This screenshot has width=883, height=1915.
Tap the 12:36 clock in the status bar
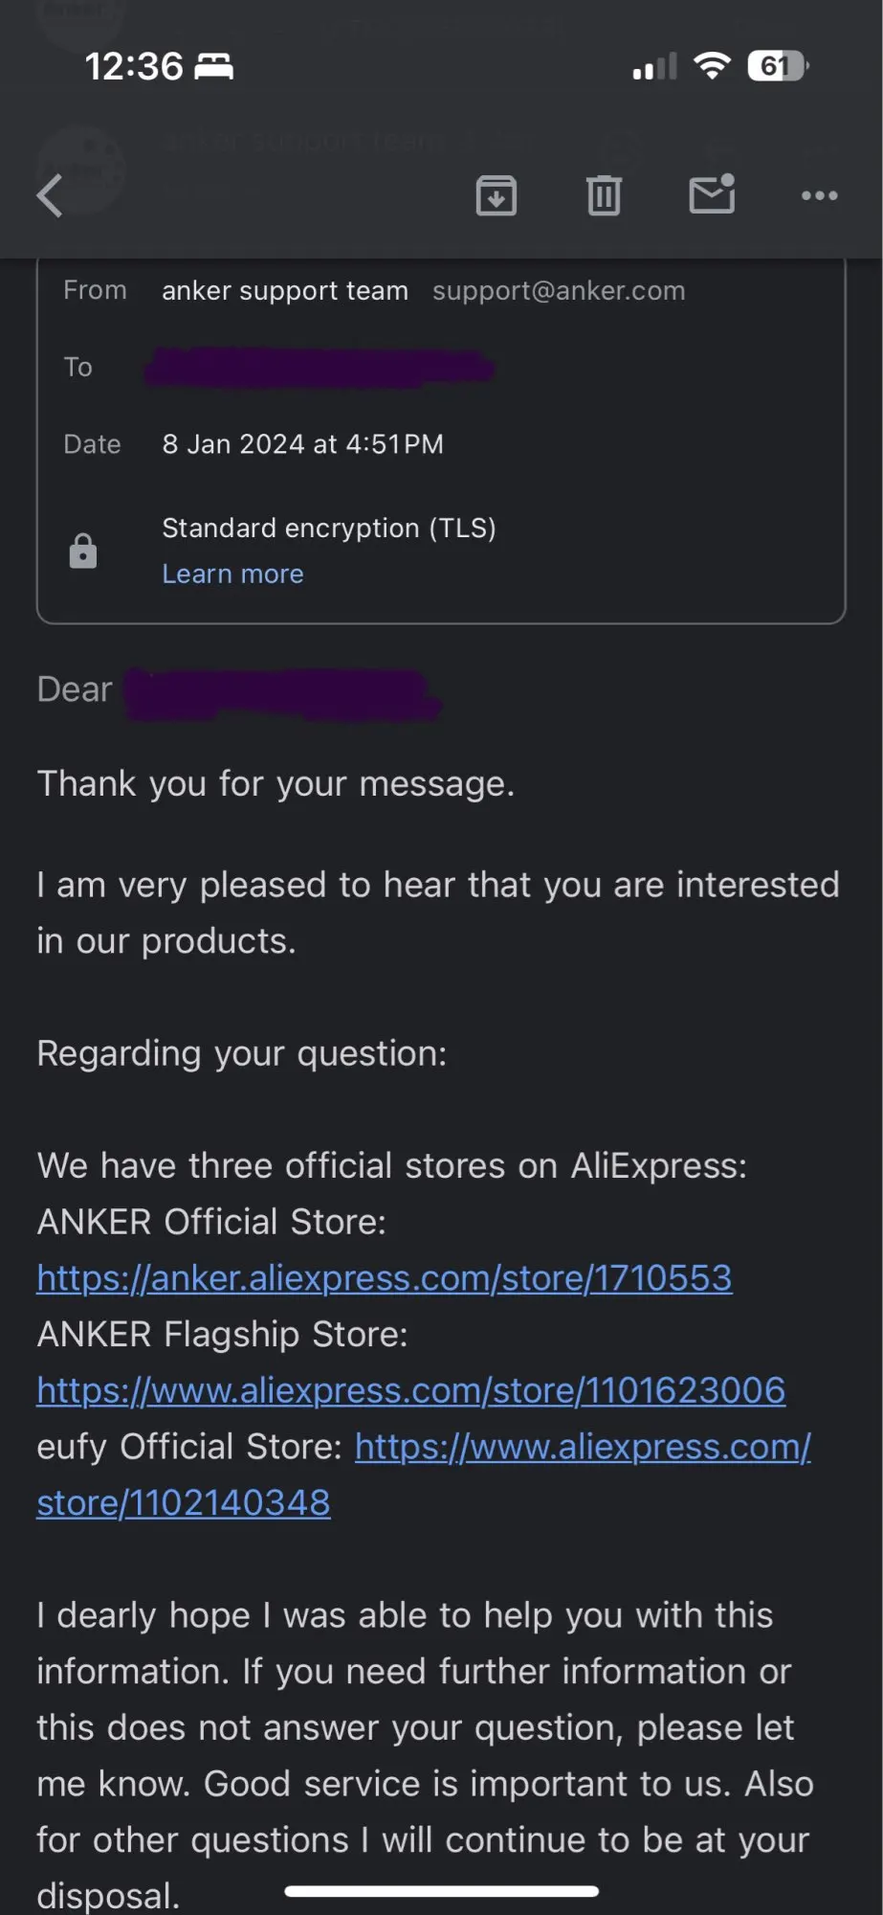click(134, 67)
